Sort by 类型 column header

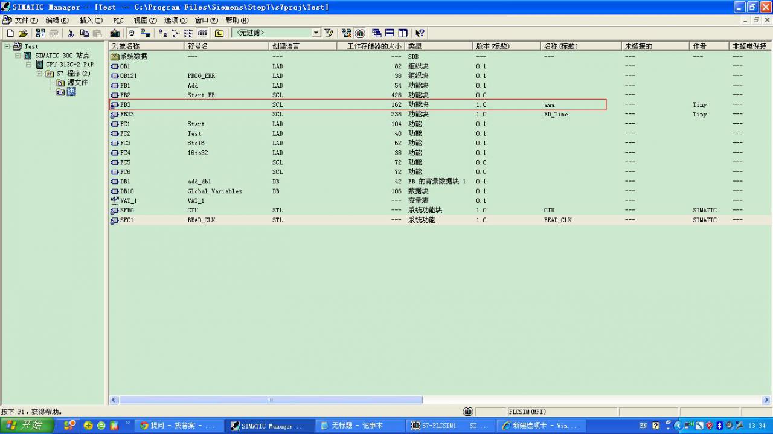click(x=438, y=46)
